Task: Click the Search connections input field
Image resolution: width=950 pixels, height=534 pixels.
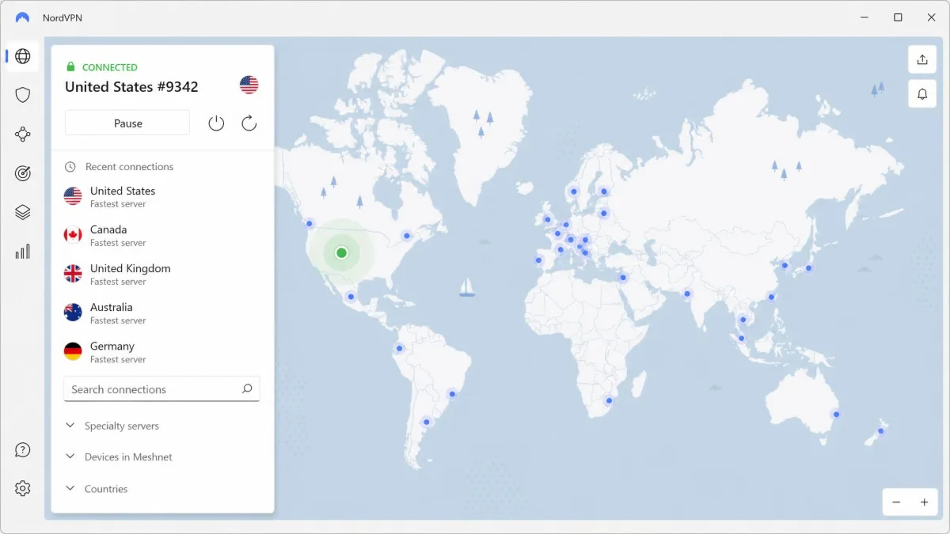Action: [x=161, y=388]
